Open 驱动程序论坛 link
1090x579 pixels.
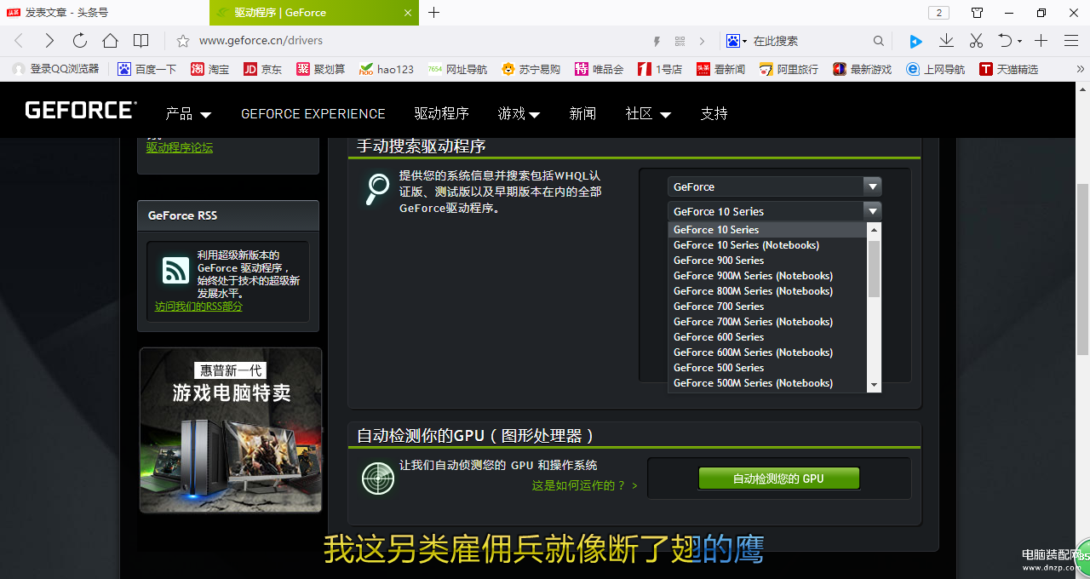(x=180, y=147)
